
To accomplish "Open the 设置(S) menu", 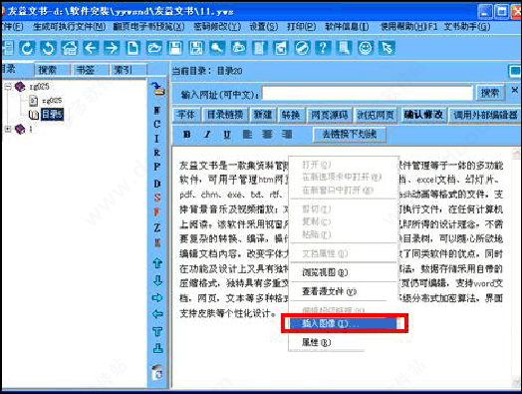I will [x=264, y=27].
